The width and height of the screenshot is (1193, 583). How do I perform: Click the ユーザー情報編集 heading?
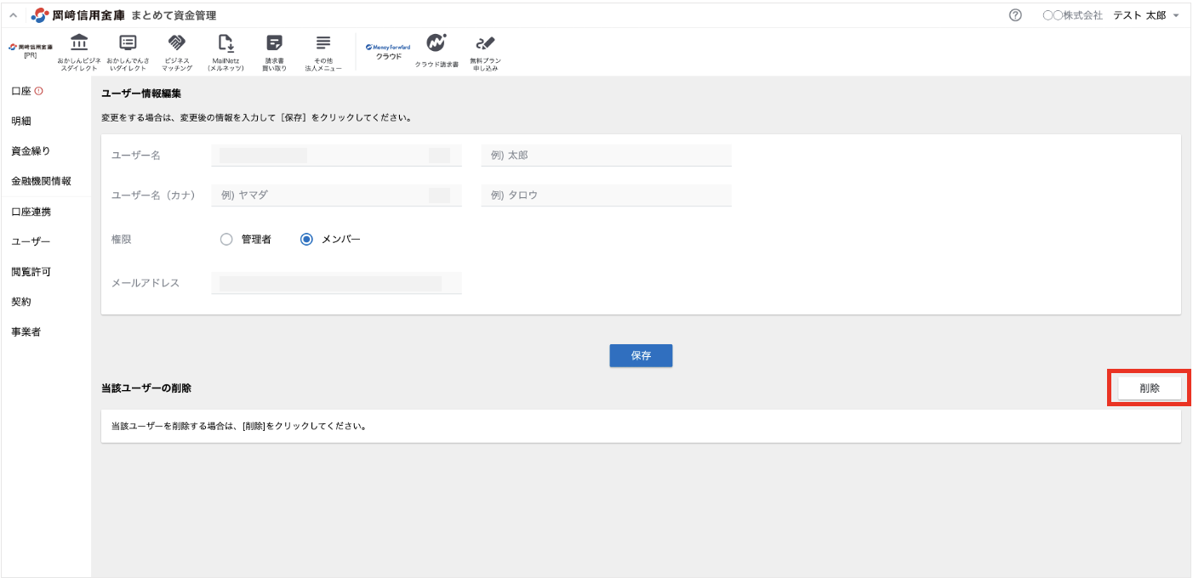[x=140, y=93]
